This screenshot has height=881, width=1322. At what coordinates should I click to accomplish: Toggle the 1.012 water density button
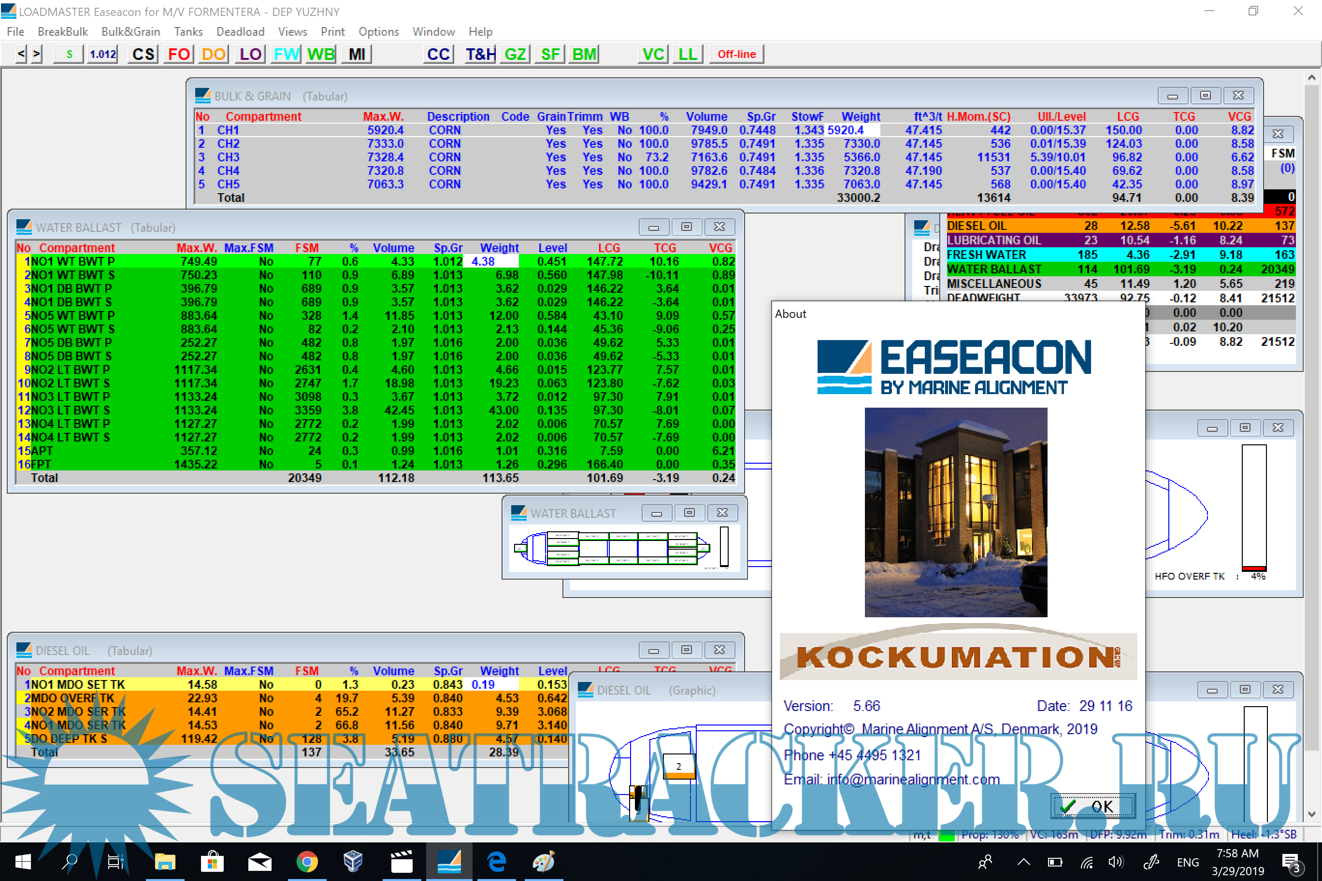[102, 55]
